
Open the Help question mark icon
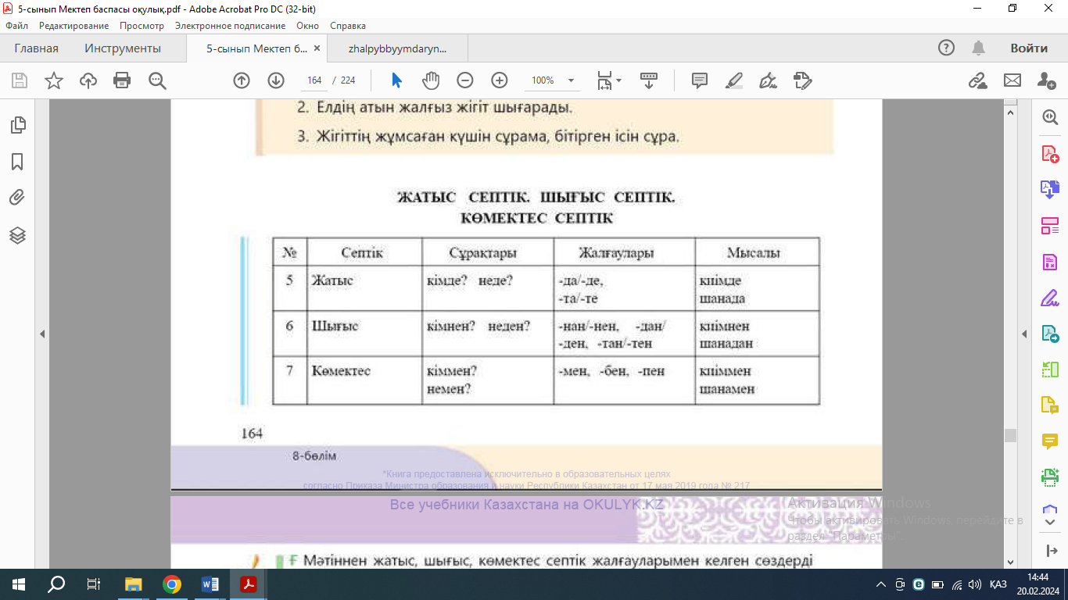coord(946,48)
